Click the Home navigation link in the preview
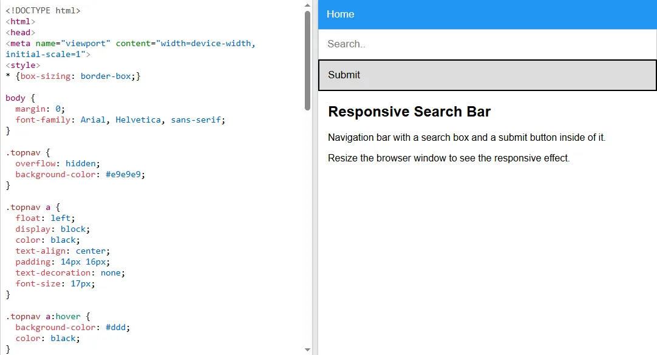The width and height of the screenshot is (657, 355). click(x=340, y=14)
